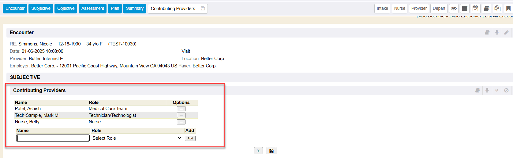
Task: Click the archive box icon
Action: (x=465, y=9)
